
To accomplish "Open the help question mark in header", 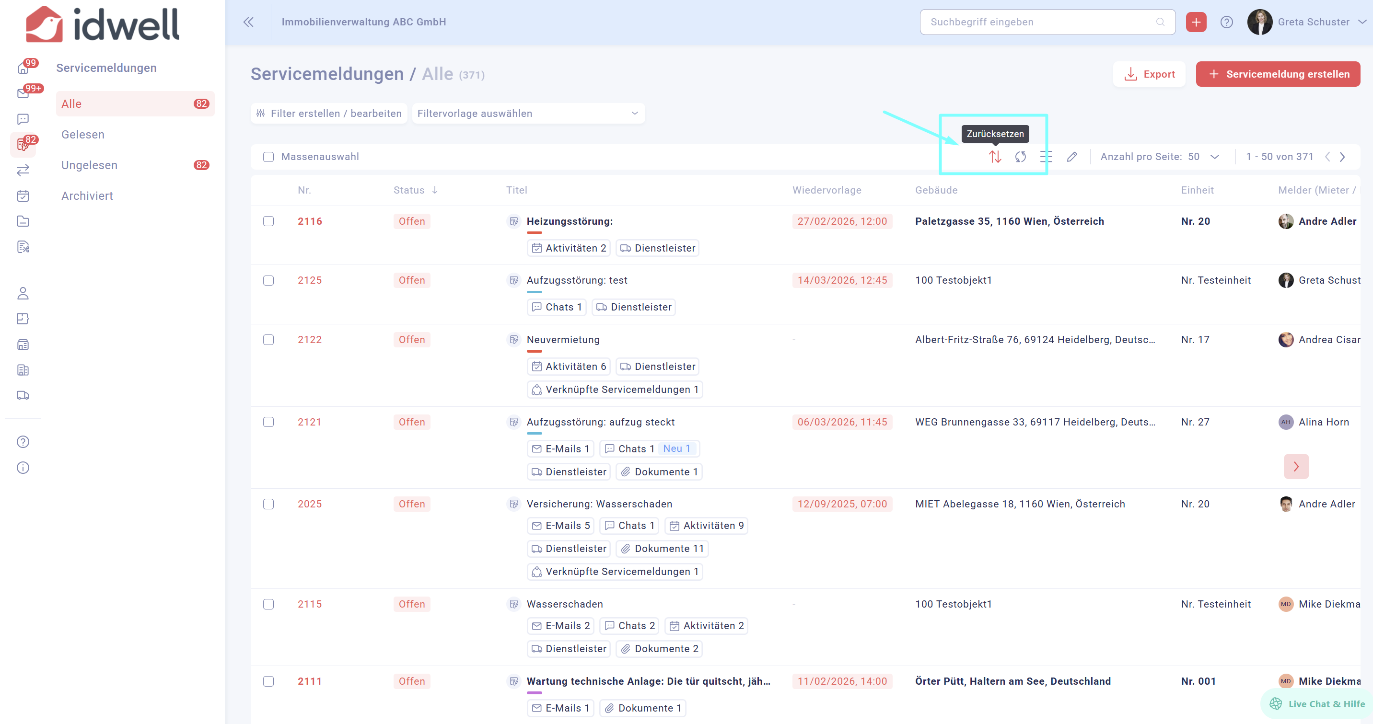I will point(1226,22).
